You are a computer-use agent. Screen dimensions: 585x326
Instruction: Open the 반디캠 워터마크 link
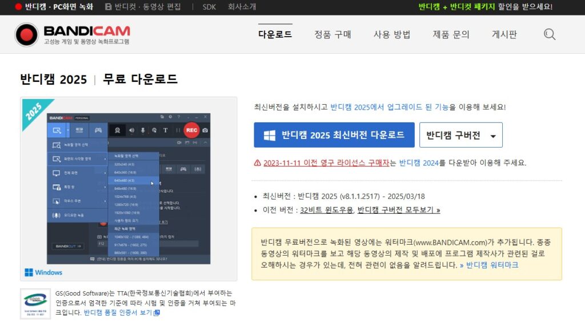[x=492, y=265]
